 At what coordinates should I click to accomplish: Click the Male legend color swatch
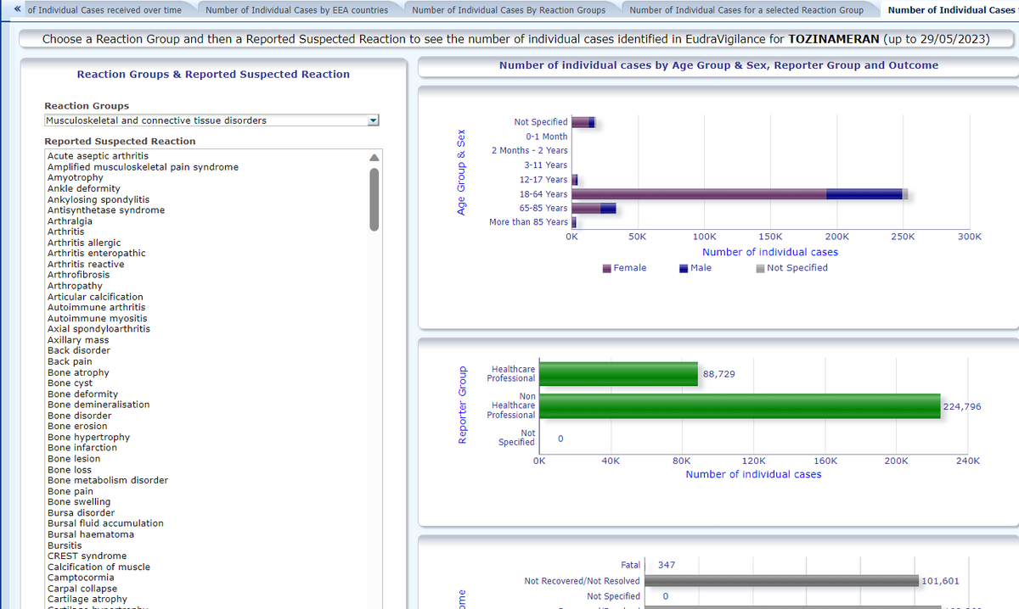[x=684, y=268]
